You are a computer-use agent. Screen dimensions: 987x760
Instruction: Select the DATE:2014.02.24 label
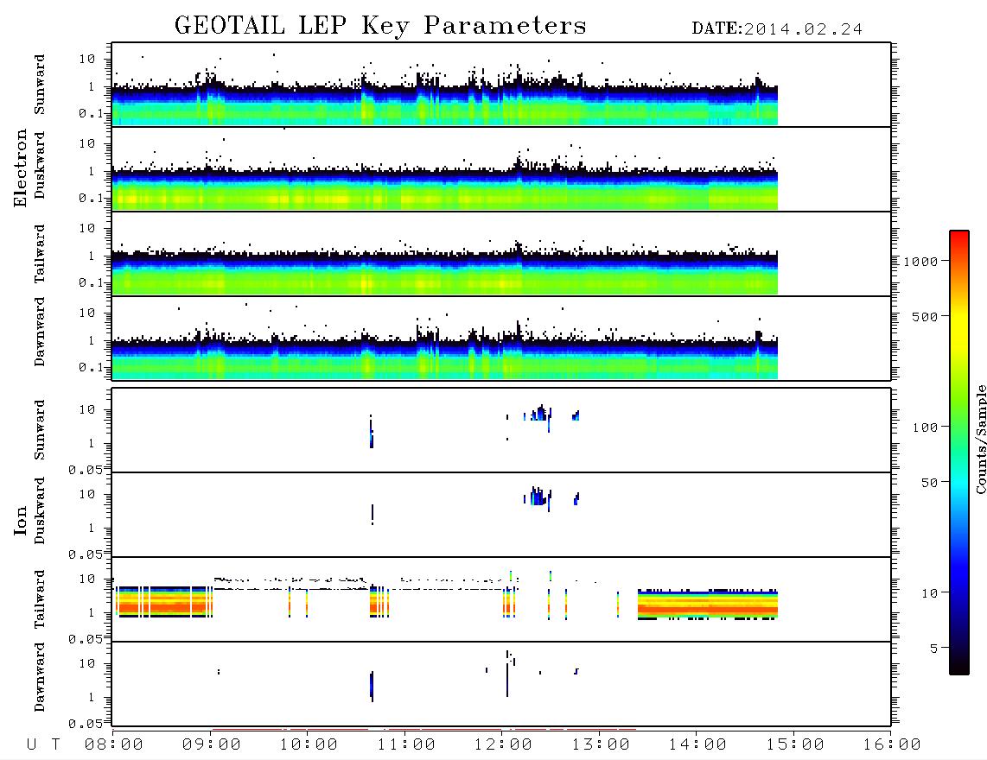(777, 28)
